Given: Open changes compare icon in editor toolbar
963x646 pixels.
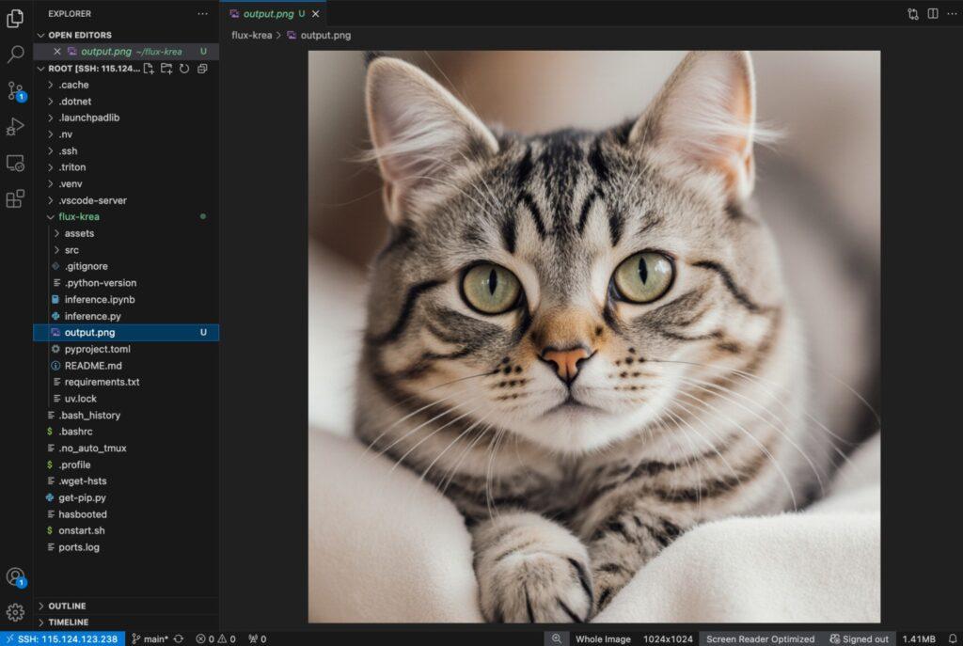Looking at the screenshot, I should tap(912, 13).
